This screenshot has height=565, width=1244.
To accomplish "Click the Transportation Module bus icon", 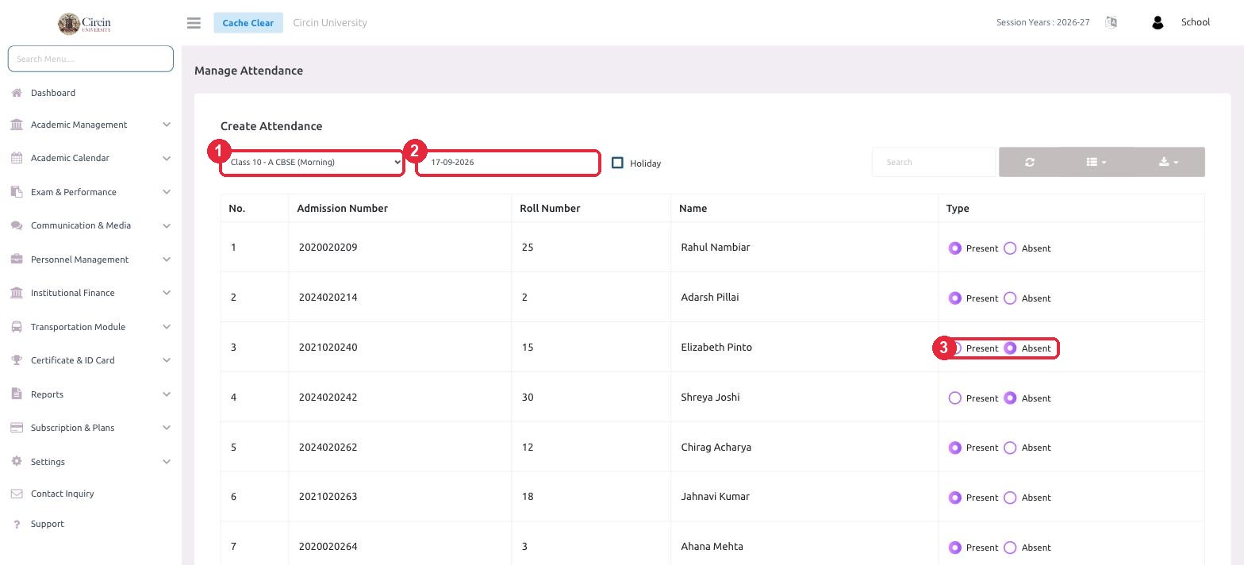I will click(17, 327).
